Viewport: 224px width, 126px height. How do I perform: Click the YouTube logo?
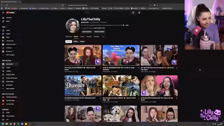[10, 13]
